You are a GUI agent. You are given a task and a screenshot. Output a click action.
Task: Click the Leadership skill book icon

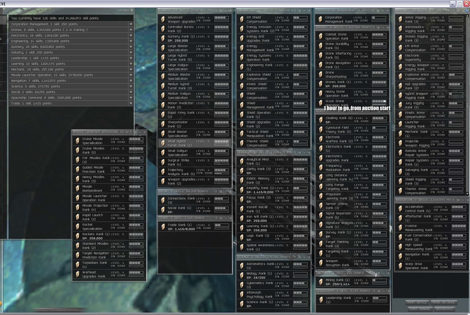(321, 300)
